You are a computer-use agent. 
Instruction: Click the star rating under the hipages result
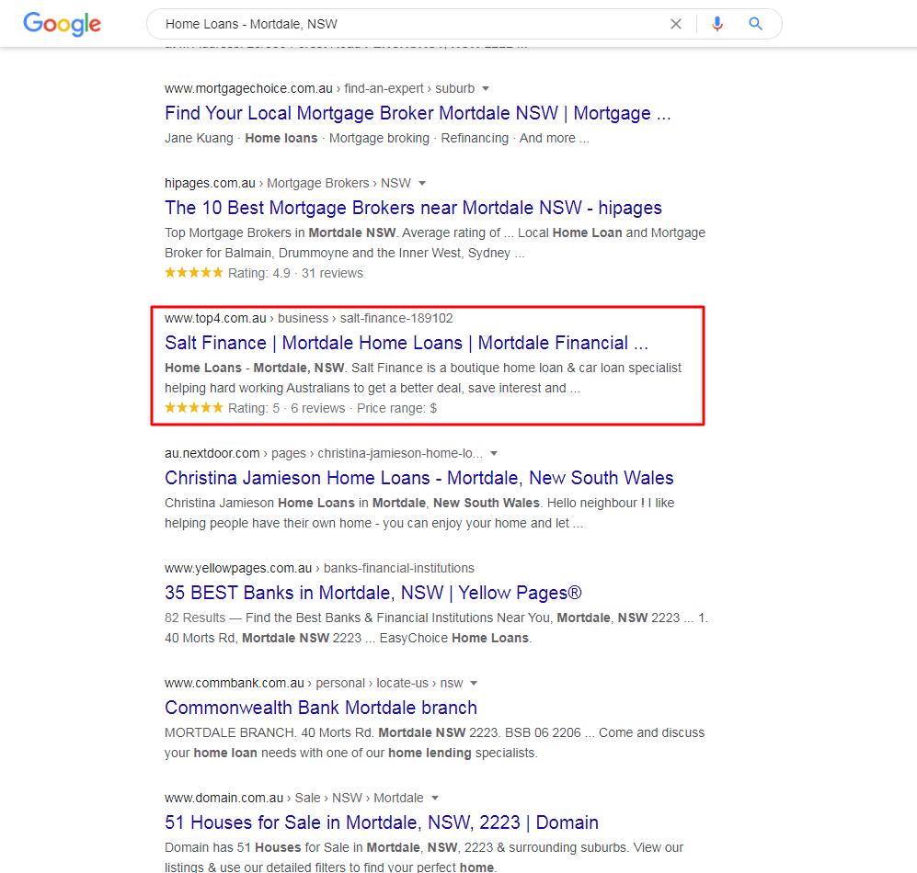tap(193, 273)
